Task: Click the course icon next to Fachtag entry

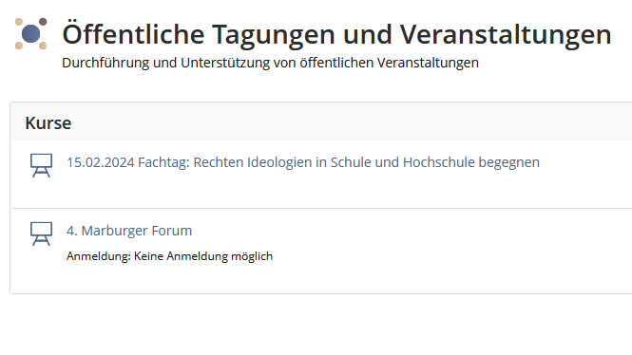Action: click(41, 165)
